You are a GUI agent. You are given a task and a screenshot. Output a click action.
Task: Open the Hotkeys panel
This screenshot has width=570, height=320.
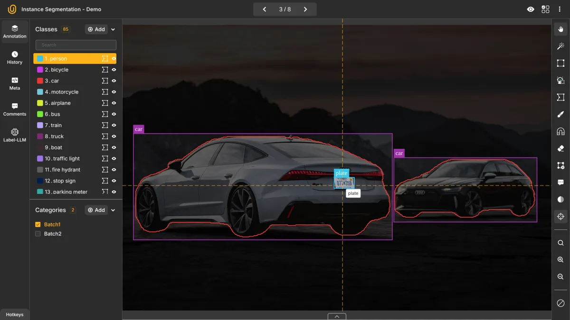point(15,314)
